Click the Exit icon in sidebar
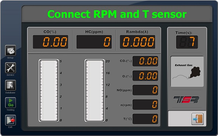 11,120
